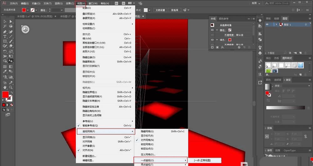Select the Magic Wand tool

pos(5,26)
